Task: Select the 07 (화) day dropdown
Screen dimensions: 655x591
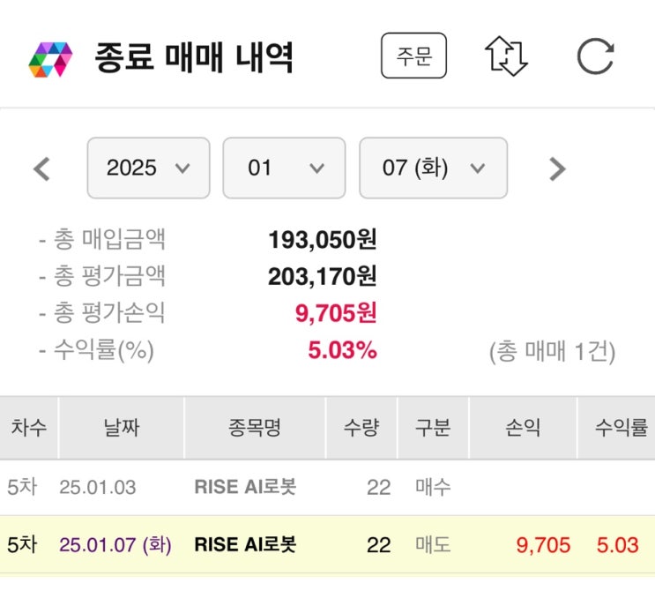Action: point(433,168)
